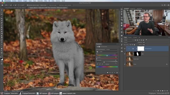The width and height of the screenshot is (170, 95).
Task: Click the first eyedropper in Properties panel
Action: point(97,64)
